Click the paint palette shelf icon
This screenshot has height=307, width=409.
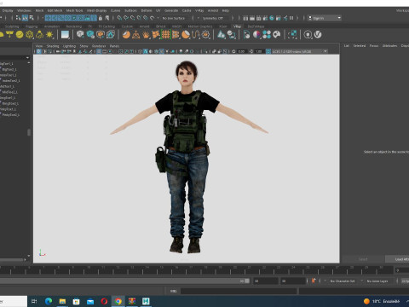277,35
